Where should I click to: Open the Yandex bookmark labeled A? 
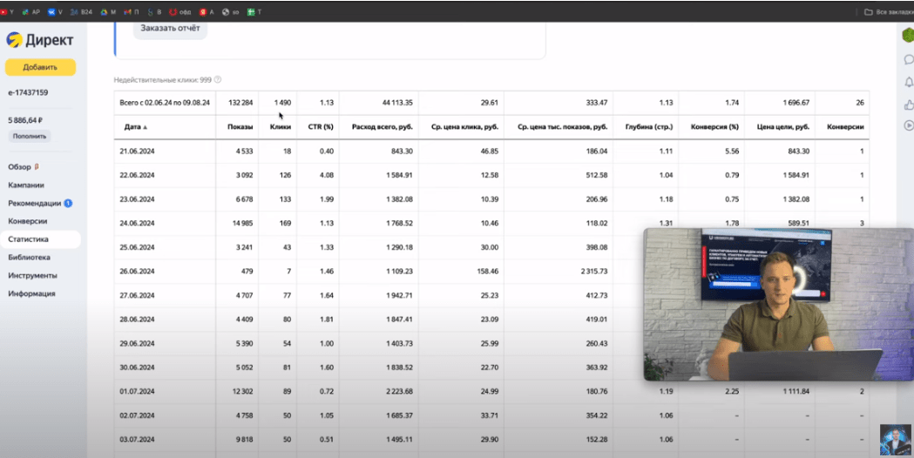(206, 11)
